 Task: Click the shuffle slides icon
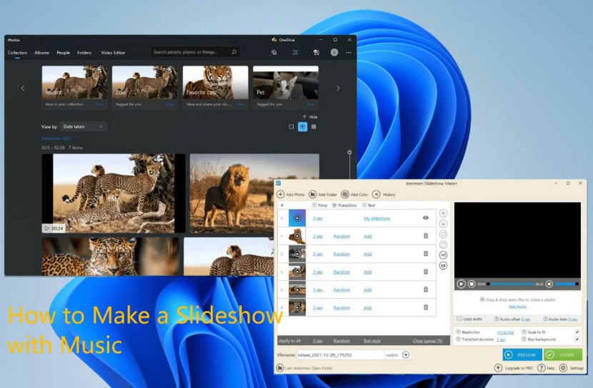coord(443,255)
